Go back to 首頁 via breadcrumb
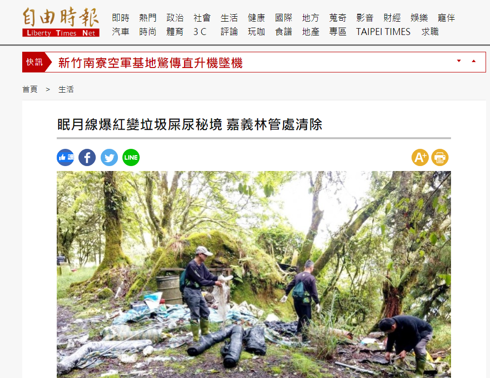 tap(30, 89)
